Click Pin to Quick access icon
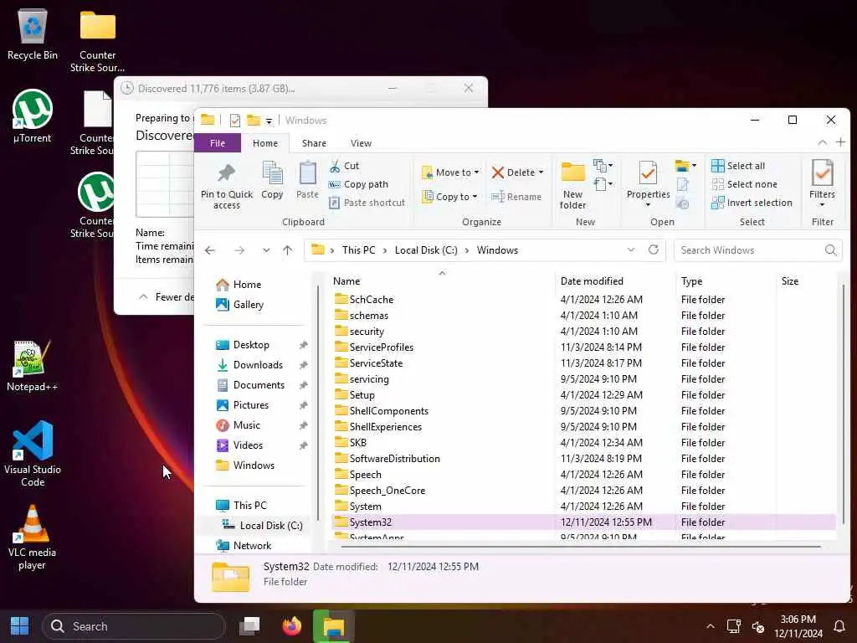The width and height of the screenshot is (857, 643). [x=226, y=186]
